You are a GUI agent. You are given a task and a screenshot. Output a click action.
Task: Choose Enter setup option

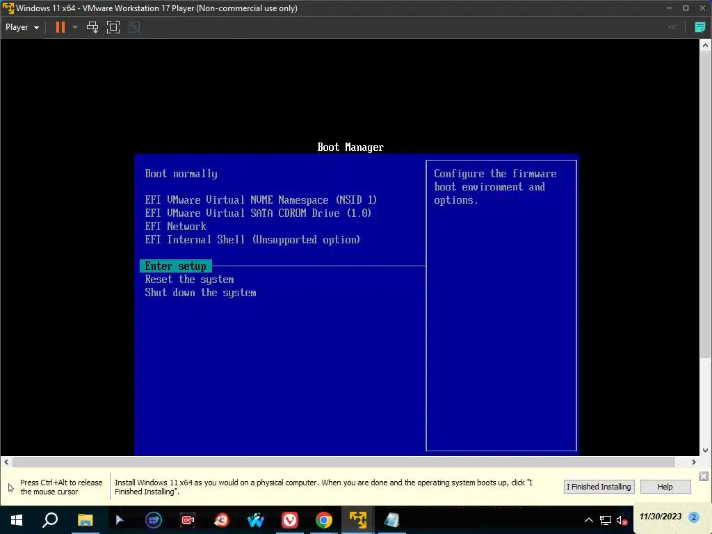176,266
